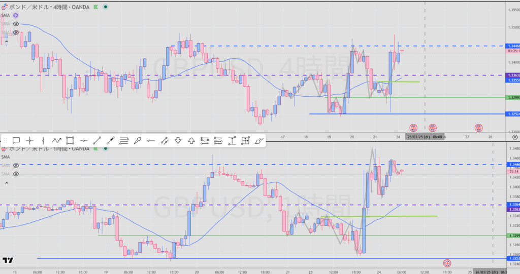Pick the polyline path drawing tool

pyautogui.click(x=57, y=141)
